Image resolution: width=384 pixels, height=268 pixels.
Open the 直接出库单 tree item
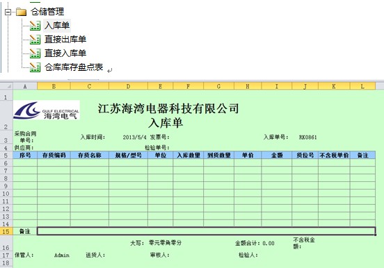click(65, 40)
